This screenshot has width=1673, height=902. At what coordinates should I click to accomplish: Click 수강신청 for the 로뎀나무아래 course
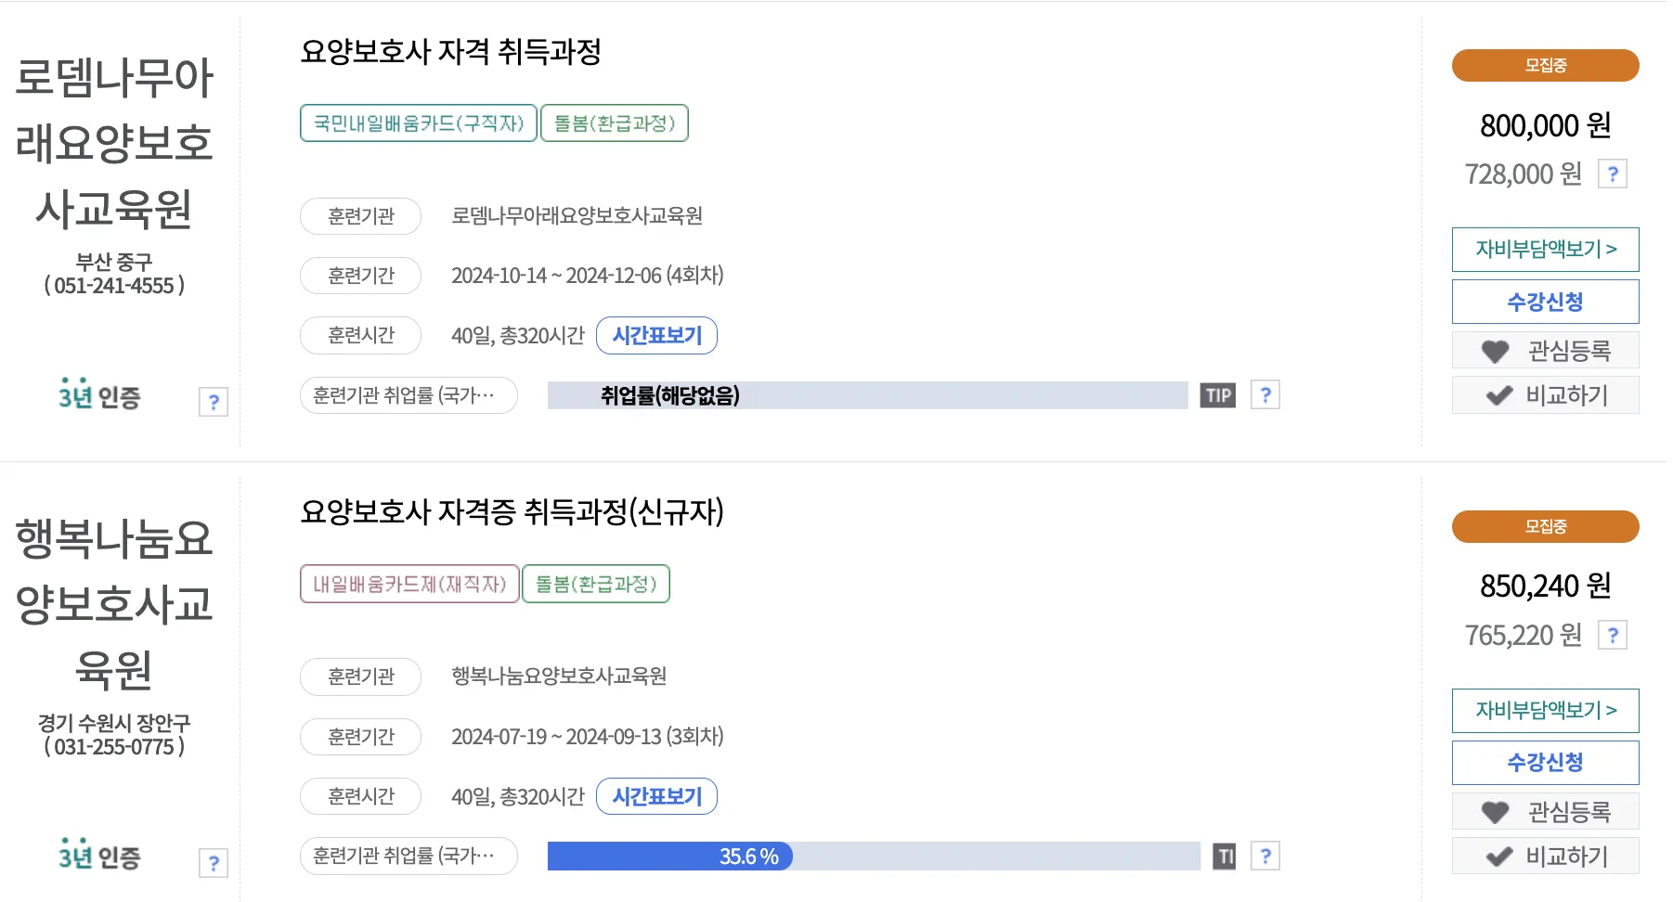click(1545, 301)
